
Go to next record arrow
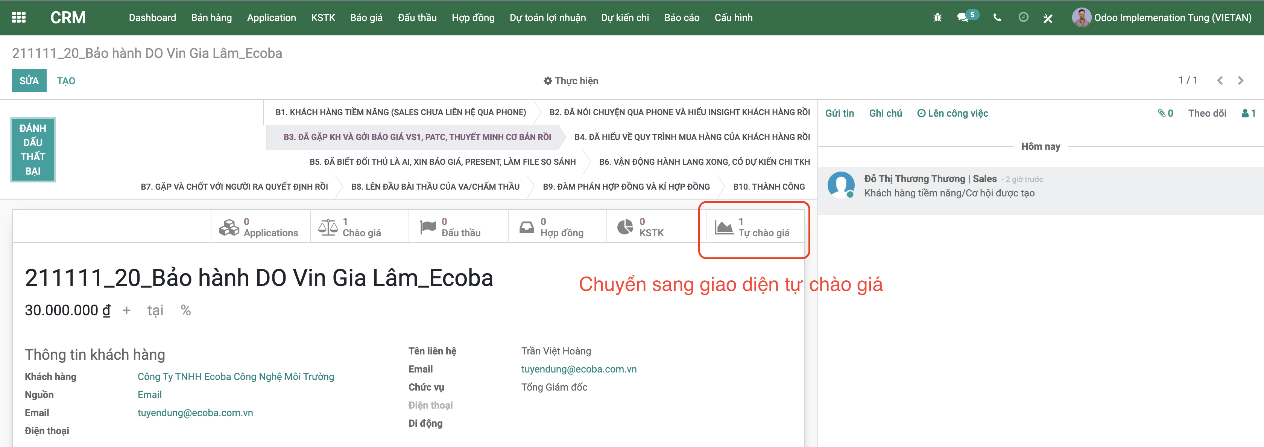pos(1240,81)
